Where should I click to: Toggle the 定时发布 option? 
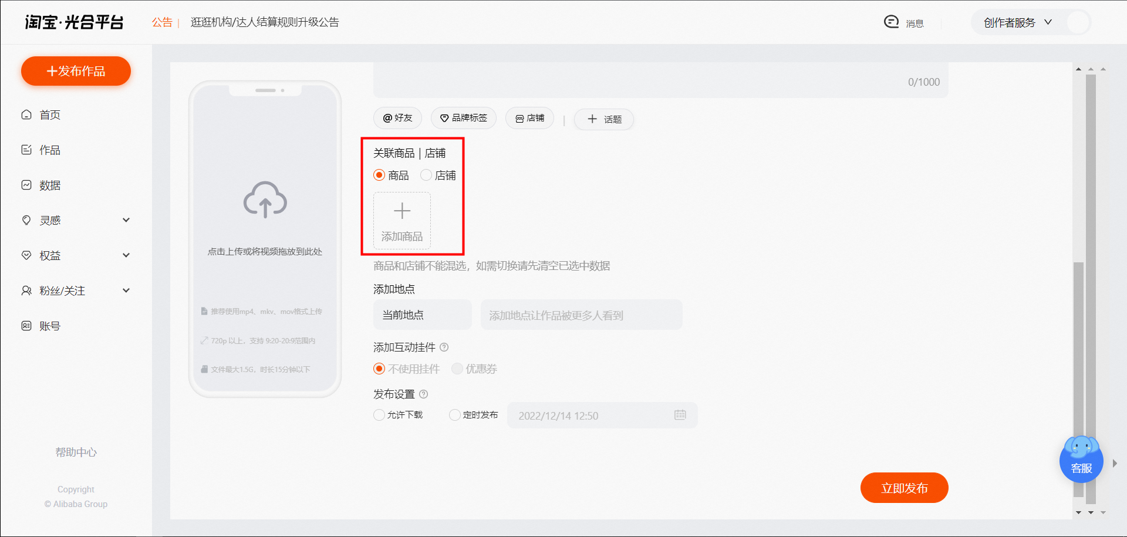click(x=454, y=415)
